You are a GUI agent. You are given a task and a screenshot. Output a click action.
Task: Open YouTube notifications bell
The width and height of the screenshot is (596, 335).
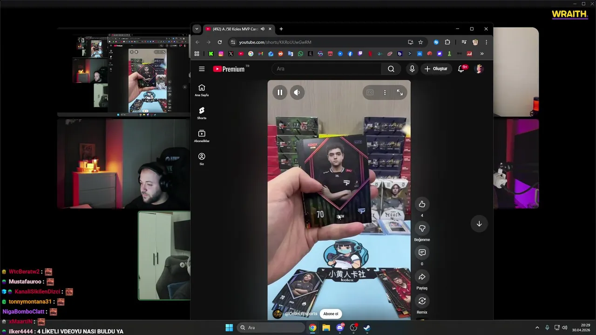461,69
